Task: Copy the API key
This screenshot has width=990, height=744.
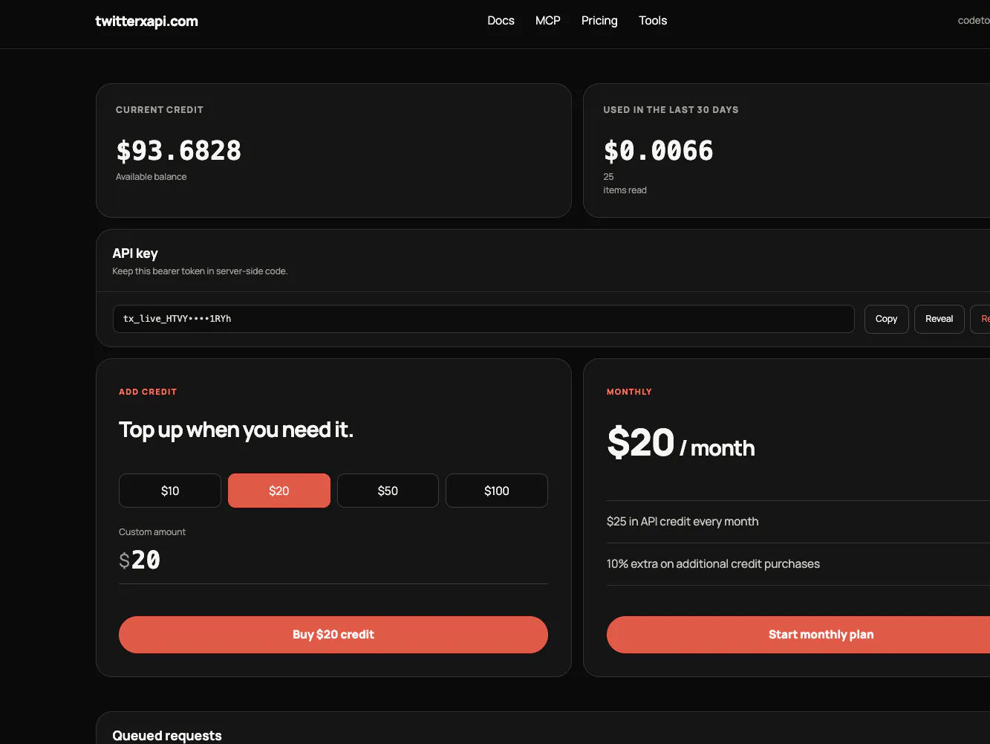Action: [886, 319]
